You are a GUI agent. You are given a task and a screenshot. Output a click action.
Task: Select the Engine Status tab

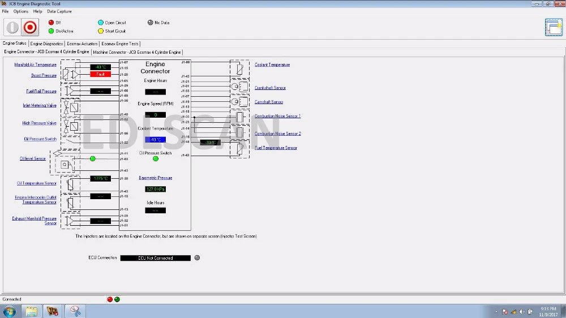point(15,44)
